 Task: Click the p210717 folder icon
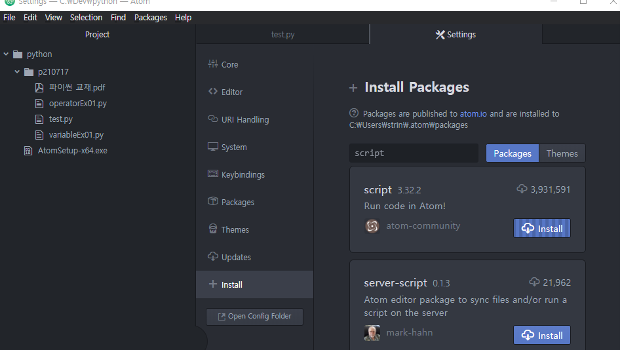click(29, 72)
